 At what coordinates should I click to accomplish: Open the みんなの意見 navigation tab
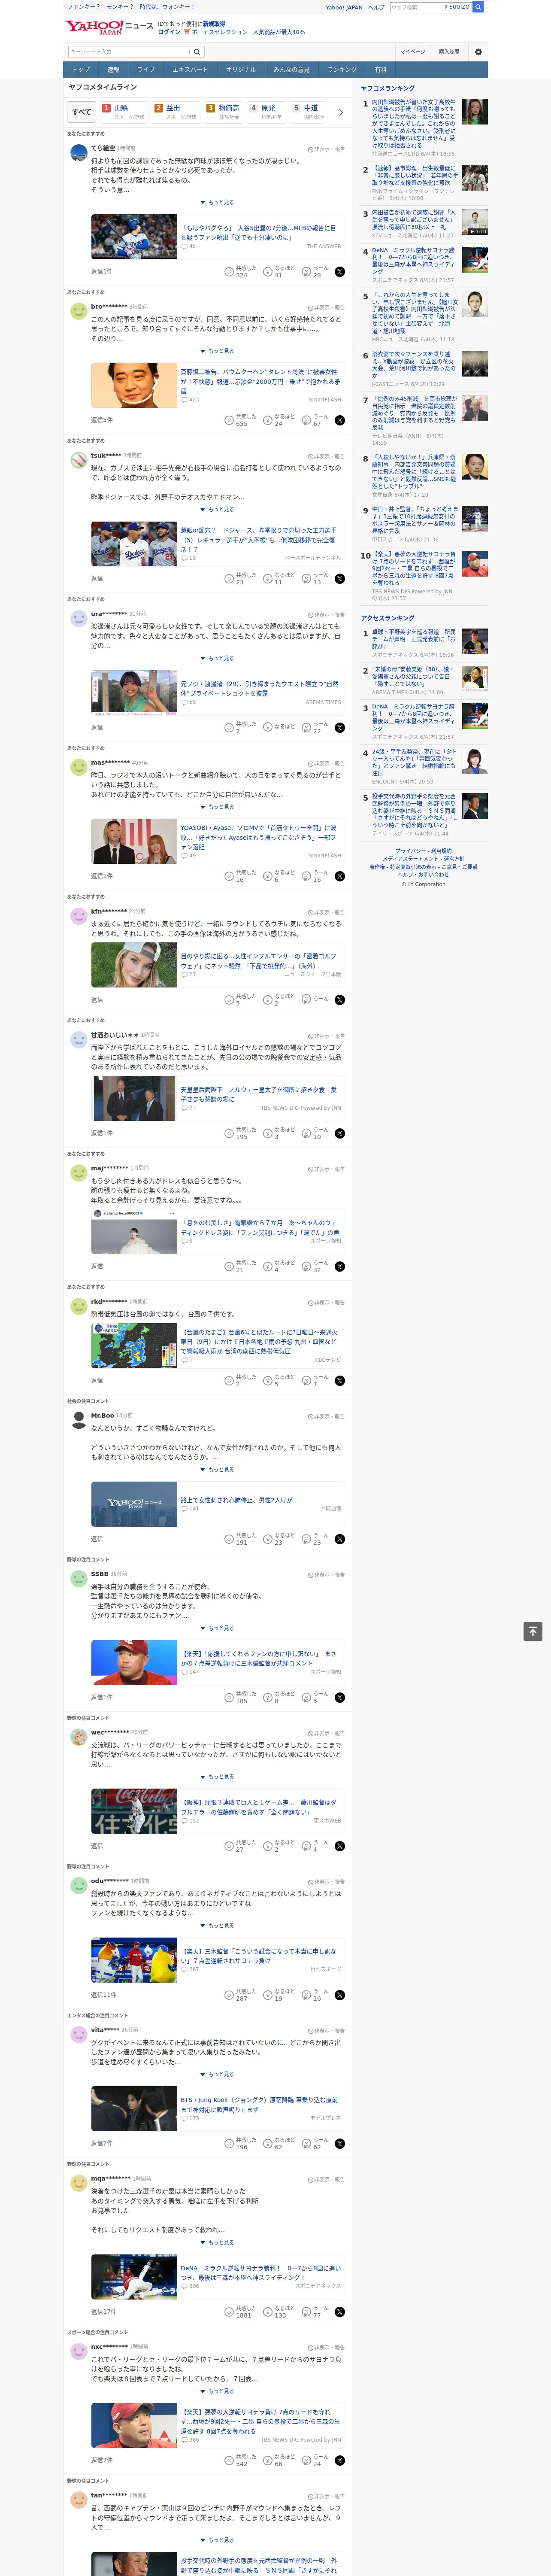(x=291, y=70)
